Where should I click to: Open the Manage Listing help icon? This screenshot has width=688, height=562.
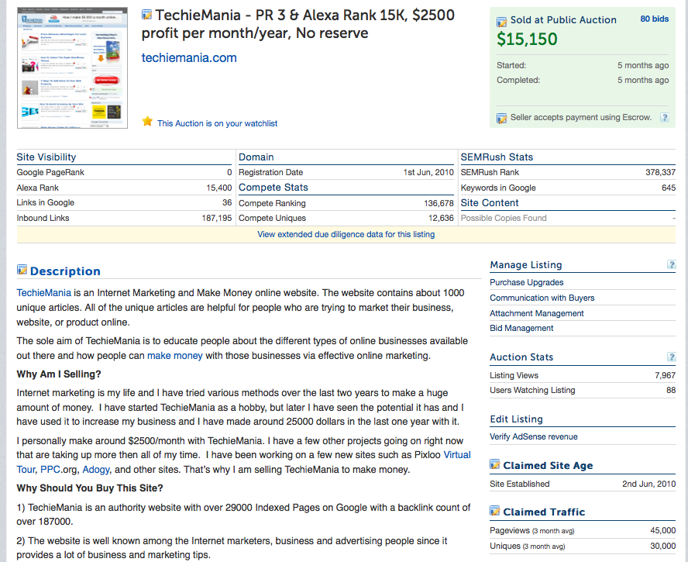pyautogui.click(x=671, y=264)
